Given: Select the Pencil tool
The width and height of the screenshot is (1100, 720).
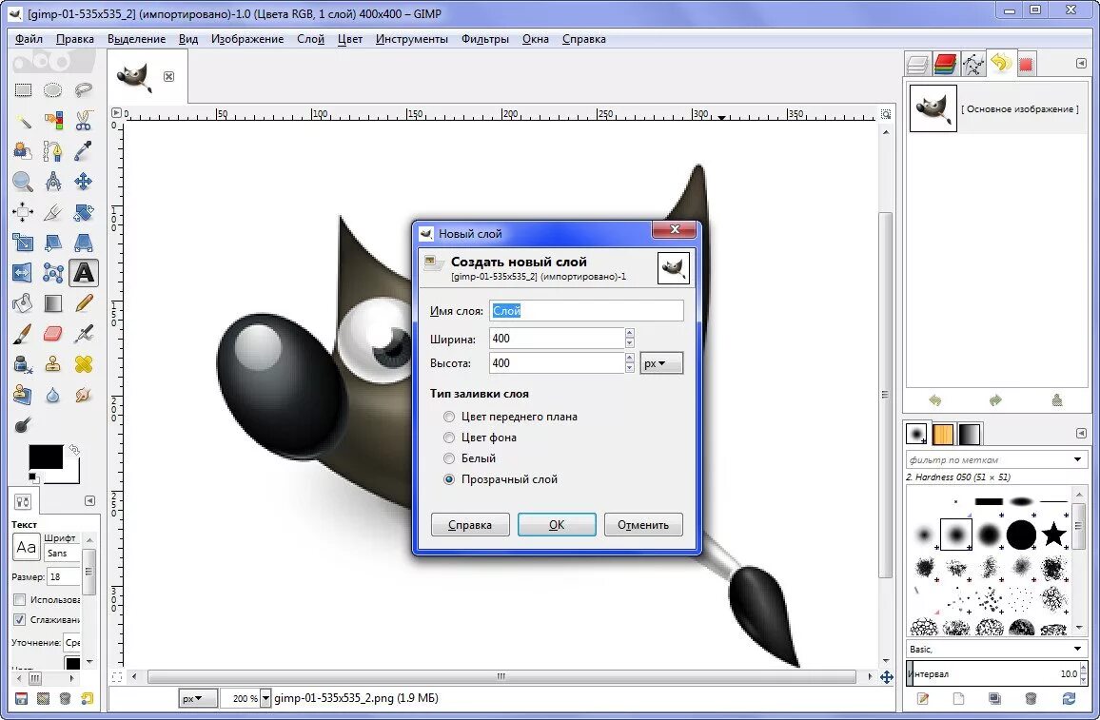Looking at the screenshot, I should point(84,303).
